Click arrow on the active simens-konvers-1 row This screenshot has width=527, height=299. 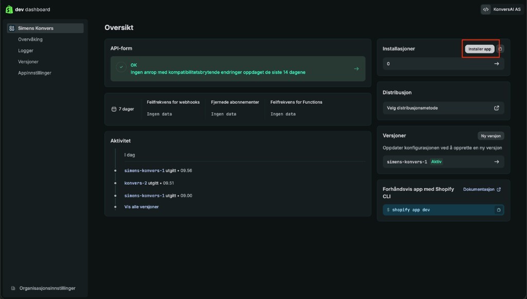(x=497, y=162)
